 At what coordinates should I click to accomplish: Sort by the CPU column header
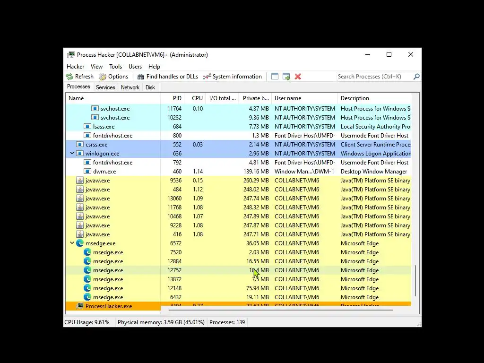pos(195,98)
